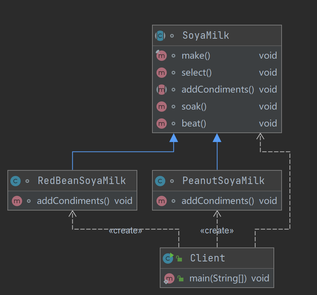Click the green public lock icon beside Client
This screenshot has height=295, width=317.
click(179, 258)
